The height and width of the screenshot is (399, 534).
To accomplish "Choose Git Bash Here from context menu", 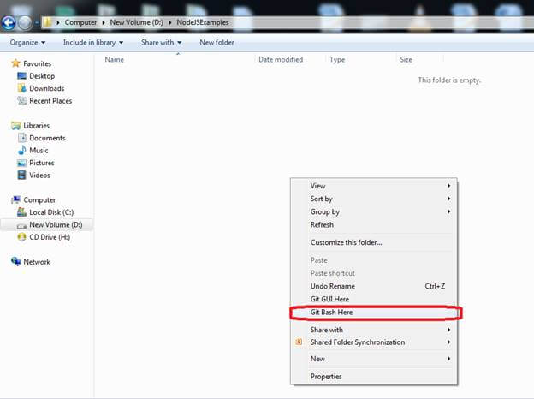I will 374,313.
